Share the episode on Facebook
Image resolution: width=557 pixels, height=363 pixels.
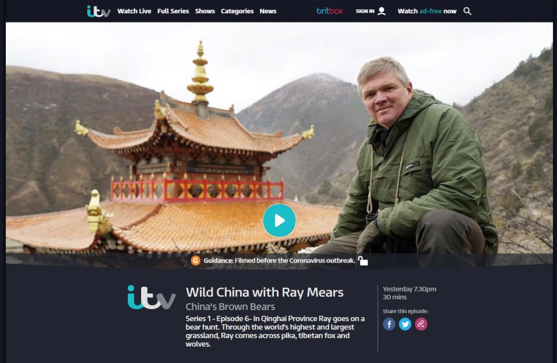[x=389, y=324]
